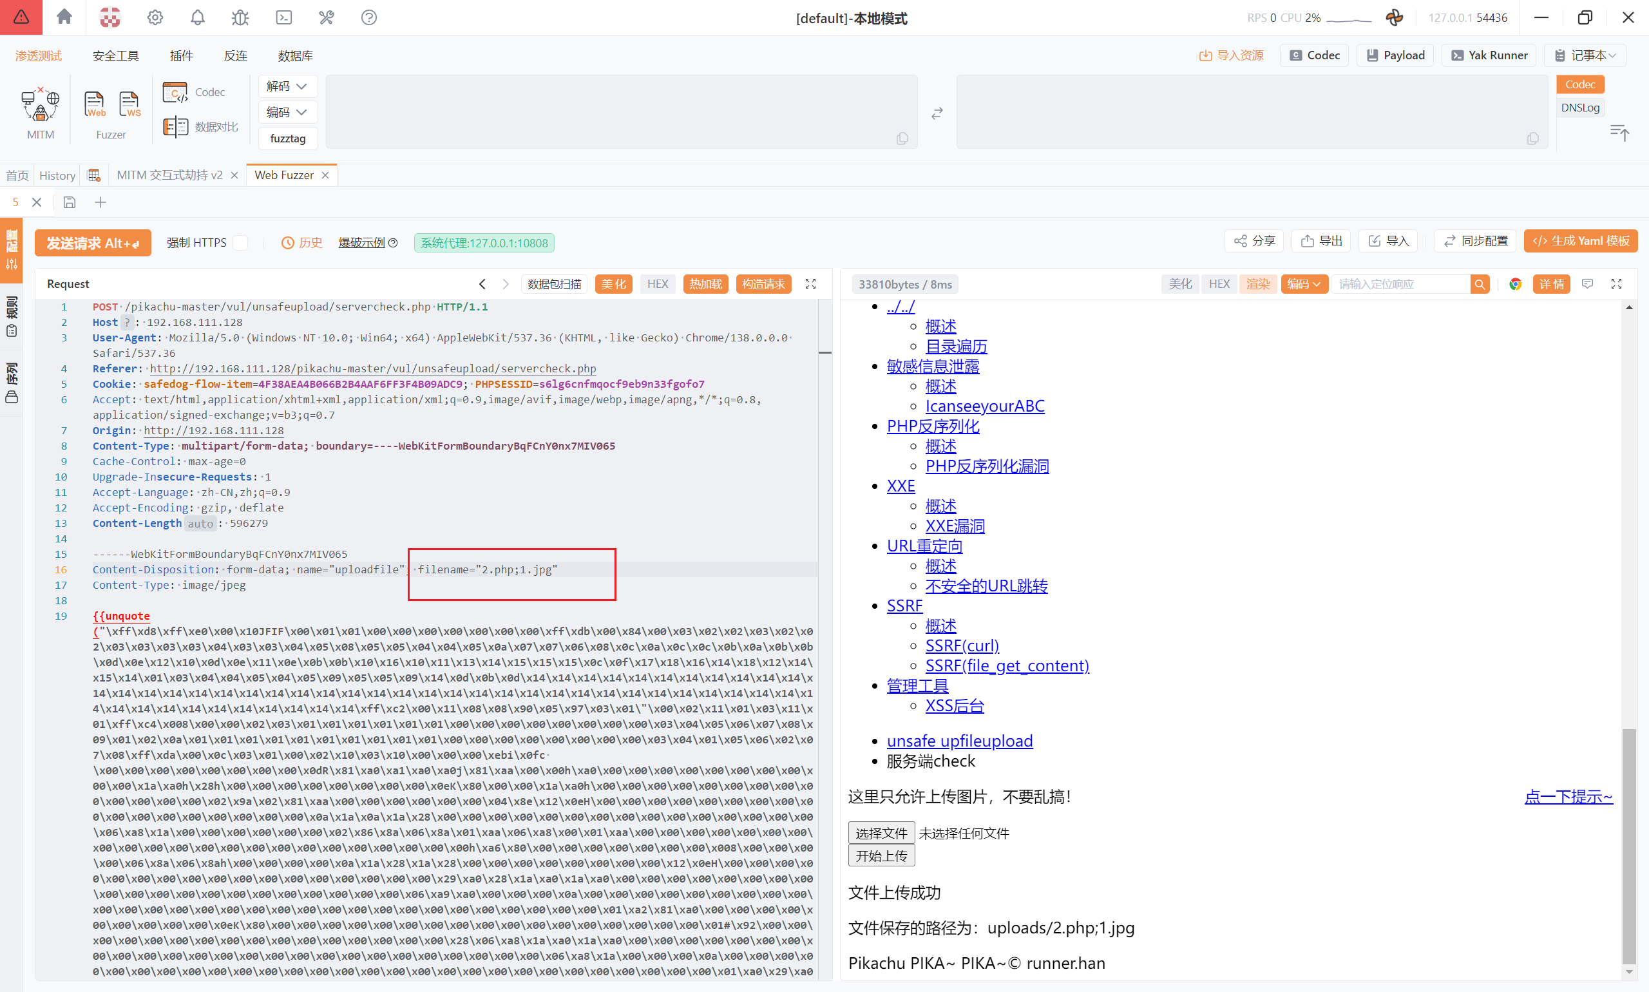Viewport: 1649px width, 992px height.
Task: Switch to MITM 交互式劫持 v2 tab
Action: click(x=169, y=175)
